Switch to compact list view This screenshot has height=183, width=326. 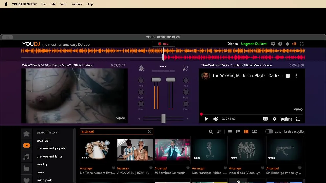pos(230,132)
